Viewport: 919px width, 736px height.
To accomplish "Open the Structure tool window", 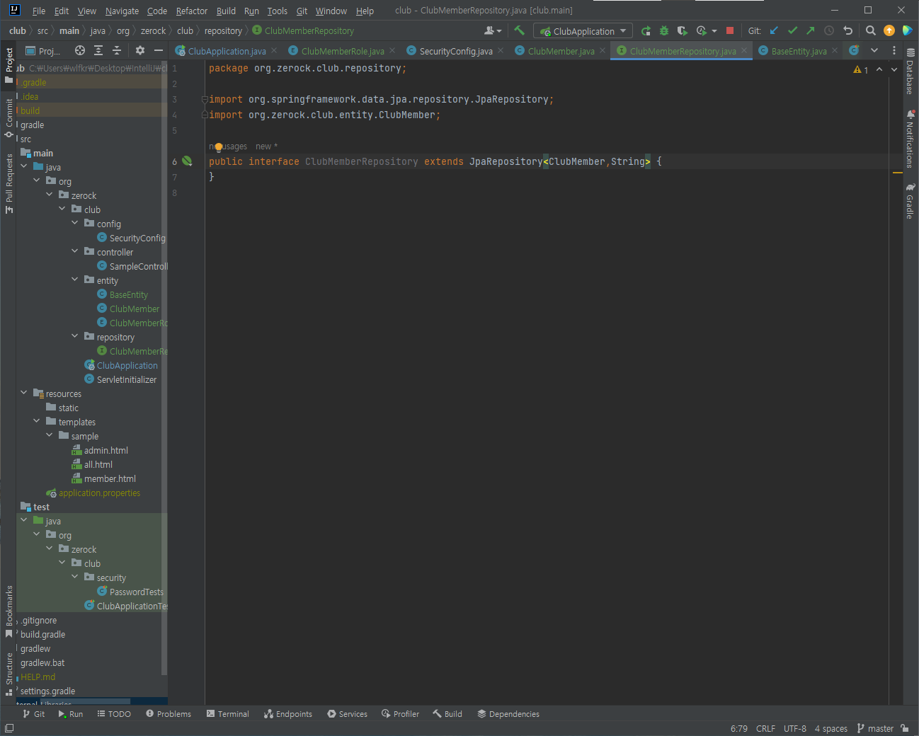I will coord(8,674).
